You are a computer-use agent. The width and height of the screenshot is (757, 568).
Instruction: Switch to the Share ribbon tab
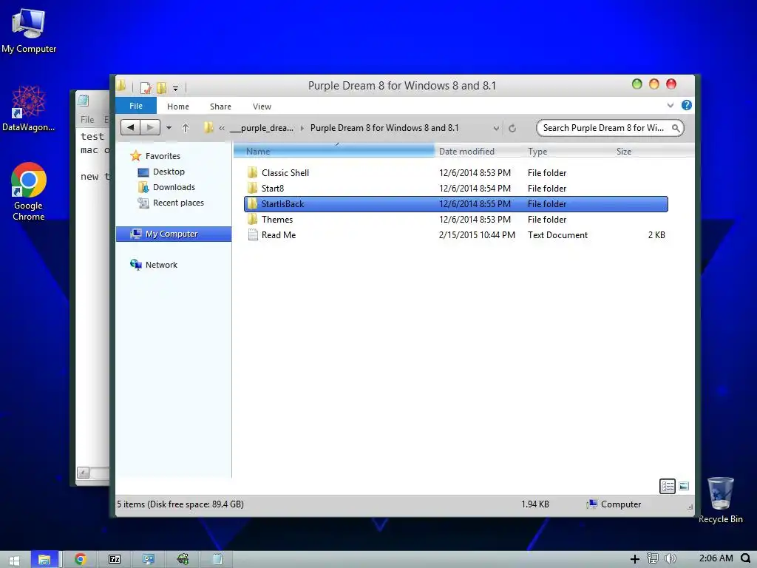click(220, 106)
